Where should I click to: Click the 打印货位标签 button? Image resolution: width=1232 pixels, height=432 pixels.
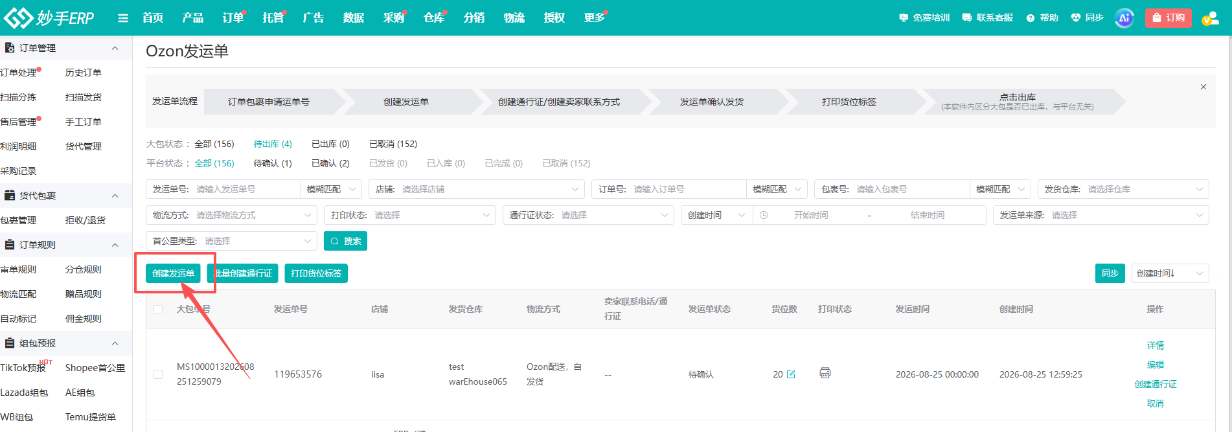[x=316, y=273]
